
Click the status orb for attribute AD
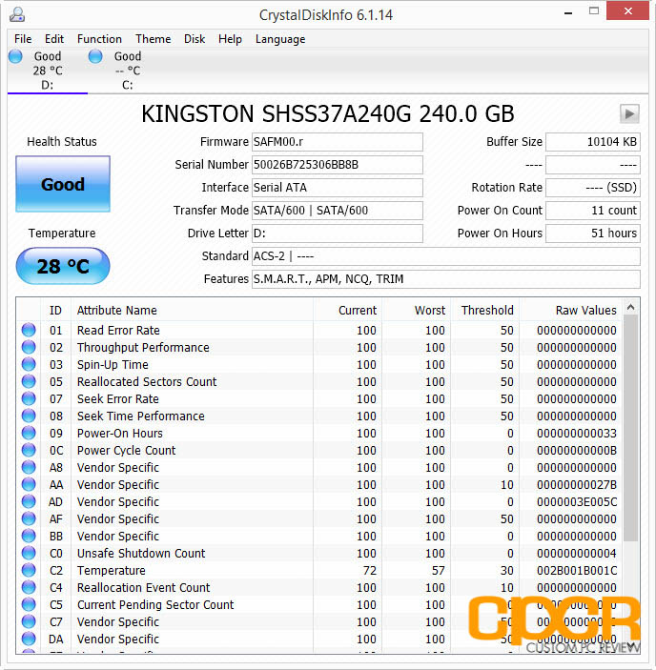[29, 501]
